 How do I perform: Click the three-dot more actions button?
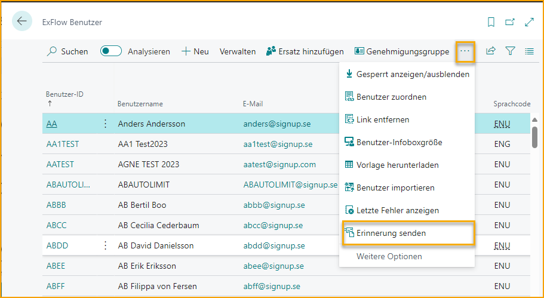465,51
